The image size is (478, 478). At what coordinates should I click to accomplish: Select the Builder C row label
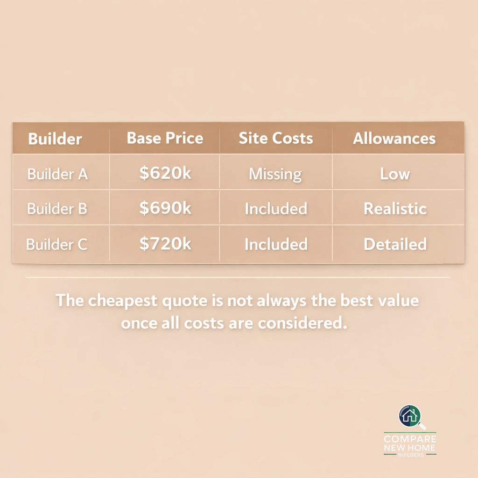56,244
